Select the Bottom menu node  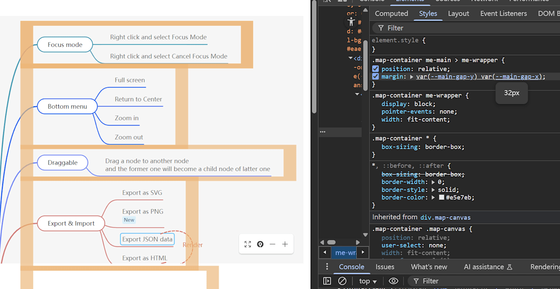pyautogui.click(x=67, y=106)
